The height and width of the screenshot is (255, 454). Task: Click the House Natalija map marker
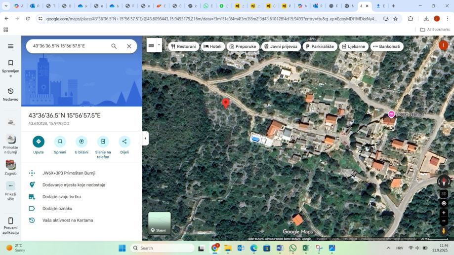(391, 114)
